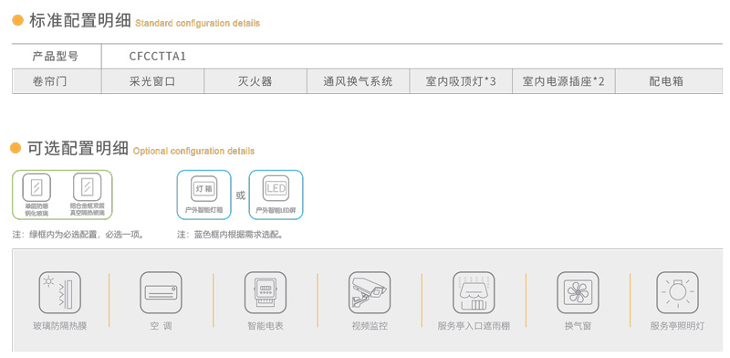Click the single-layer tempered glass icon
Screen dimensions: 730x358
36,187
